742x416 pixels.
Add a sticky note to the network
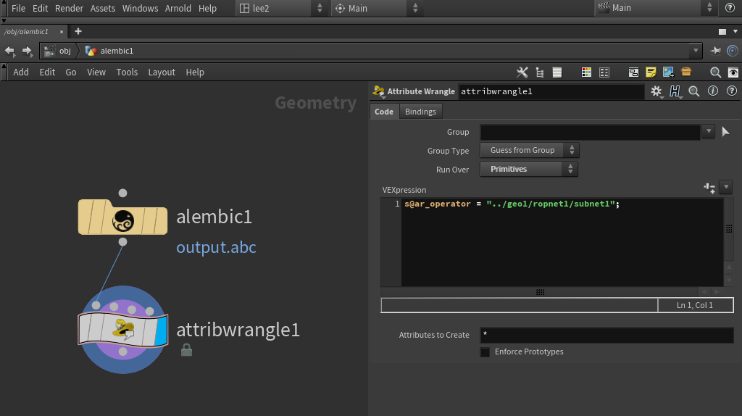tap(651, 72)
